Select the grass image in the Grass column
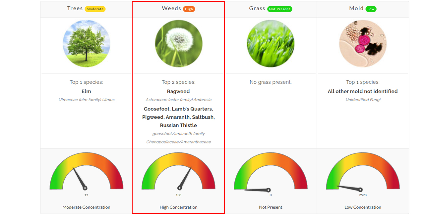The height and width of the screenshot is (215, 428). pyautogui.click(x=270, y=43)
